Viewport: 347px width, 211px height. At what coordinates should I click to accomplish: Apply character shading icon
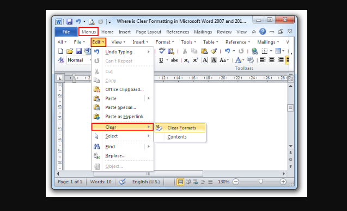214,60
